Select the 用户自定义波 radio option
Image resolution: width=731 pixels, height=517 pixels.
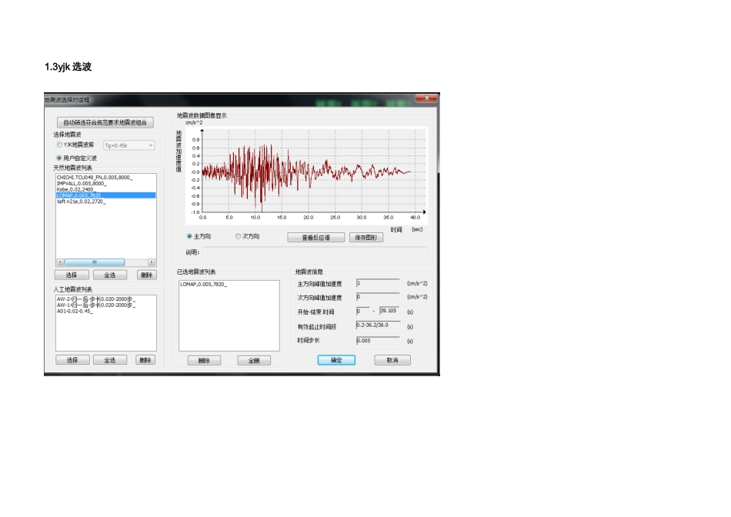(x=60, y=158)
